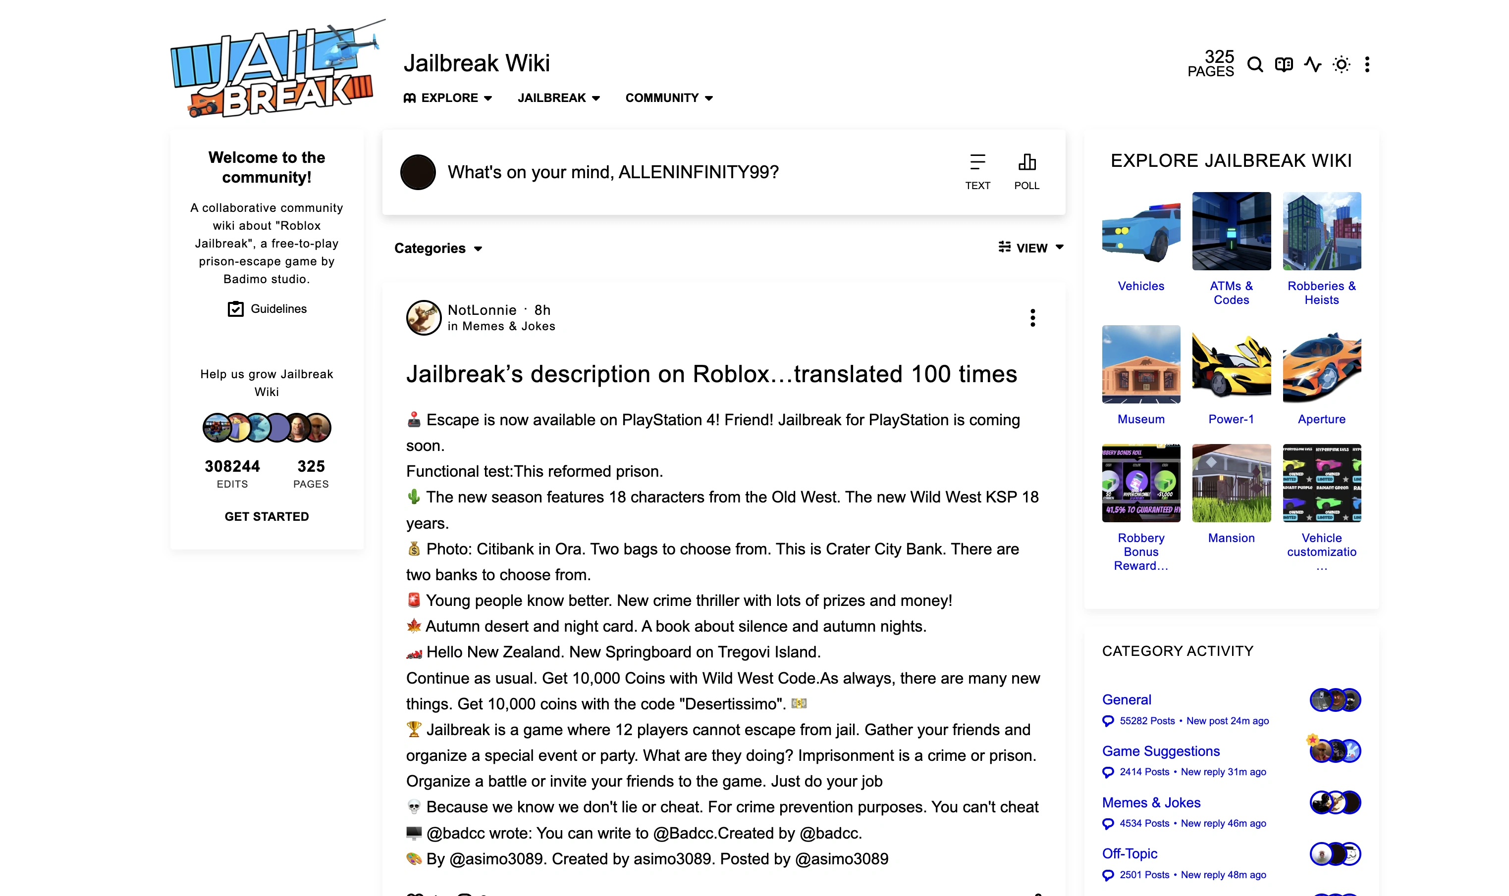Open the JAILBREAK navigation menu
The image size is (1509, 896).
pos(558,98)
